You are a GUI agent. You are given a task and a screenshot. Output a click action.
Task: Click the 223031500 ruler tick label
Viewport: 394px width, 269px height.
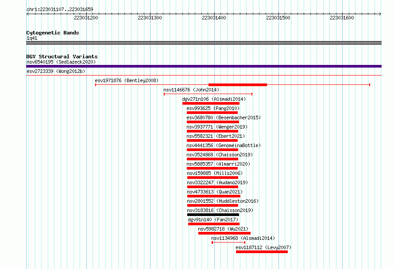[x=278, y=18]
